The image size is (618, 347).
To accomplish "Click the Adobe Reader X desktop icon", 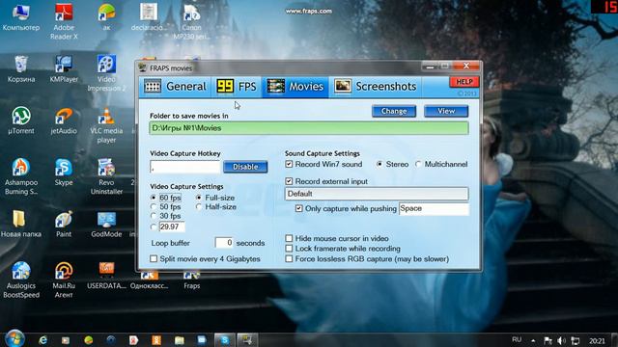I will pyautogui.click(x=64, y=21).
